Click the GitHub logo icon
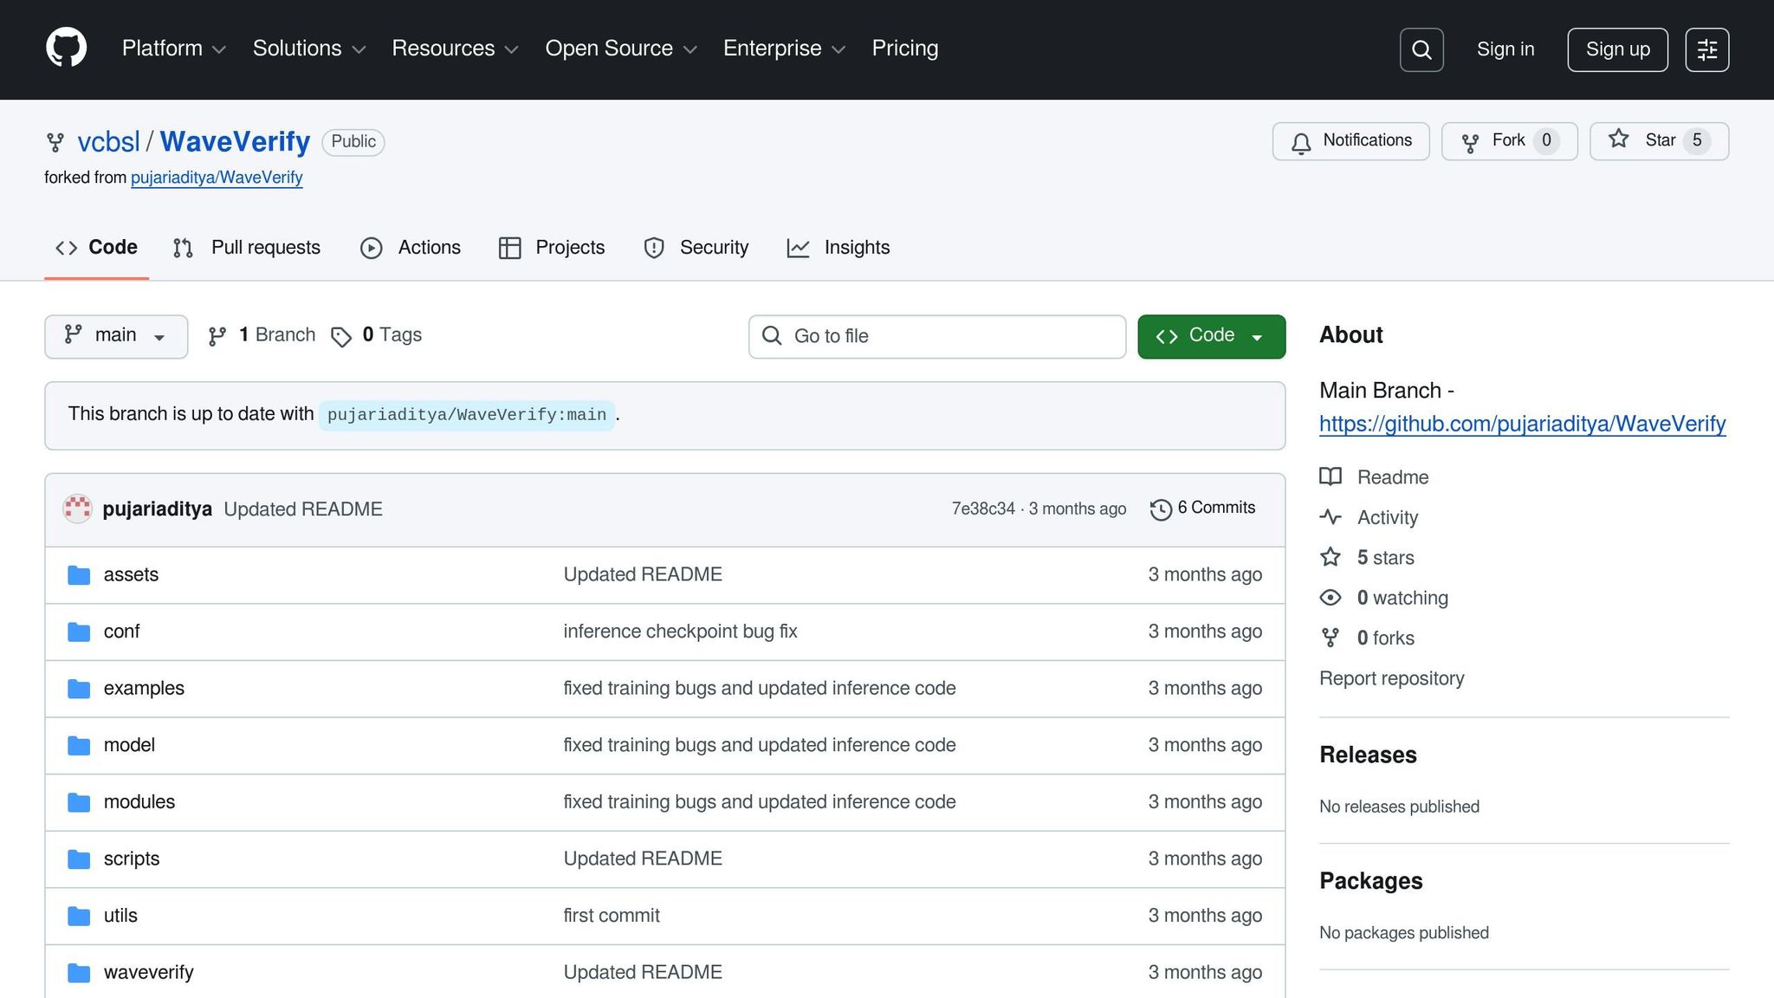The height and width of the screenshot is (998, 1774). coord(66,49)
